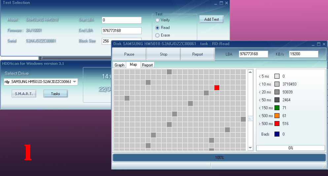Switch to the Graph tab
Viewport: 328px width, 176px height.
click(x=119, y=65)
